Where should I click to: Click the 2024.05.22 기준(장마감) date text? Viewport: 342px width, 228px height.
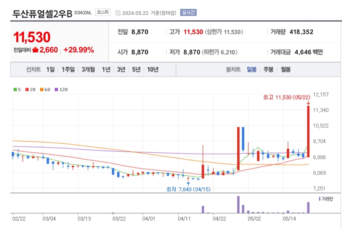tap(149, 13)
